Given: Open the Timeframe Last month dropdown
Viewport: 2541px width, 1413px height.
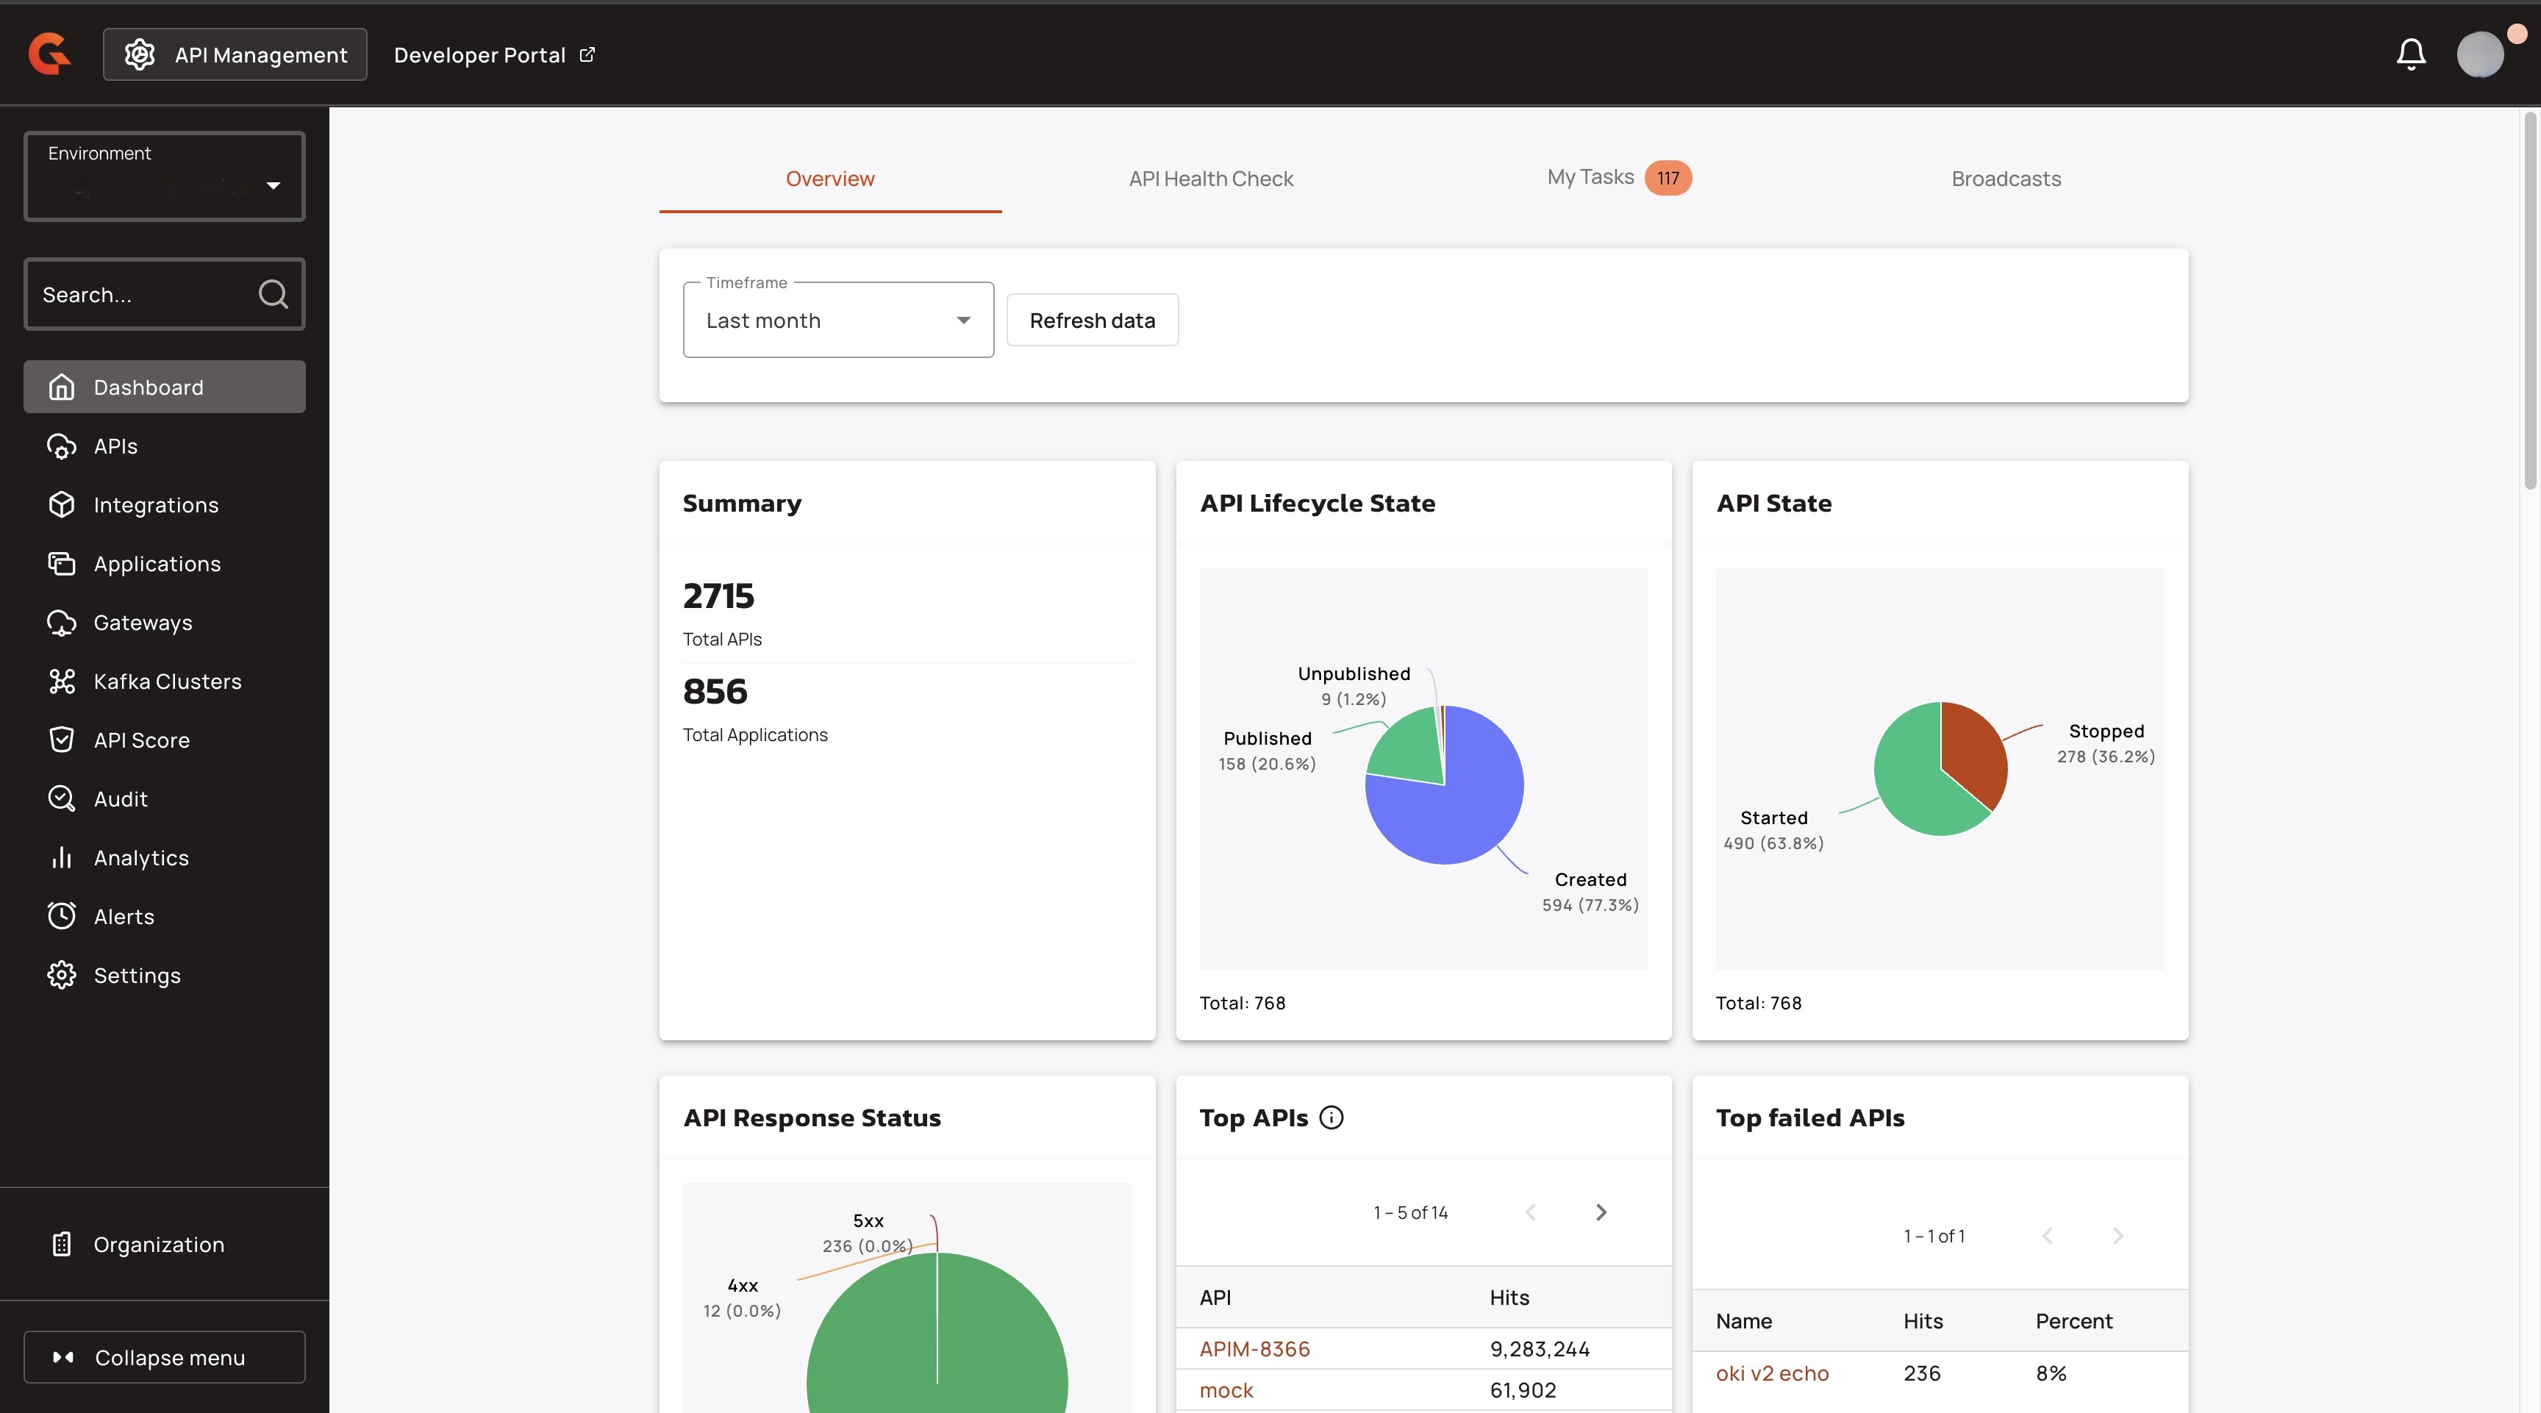Looking at the screenshot, I should pos(837,321).
